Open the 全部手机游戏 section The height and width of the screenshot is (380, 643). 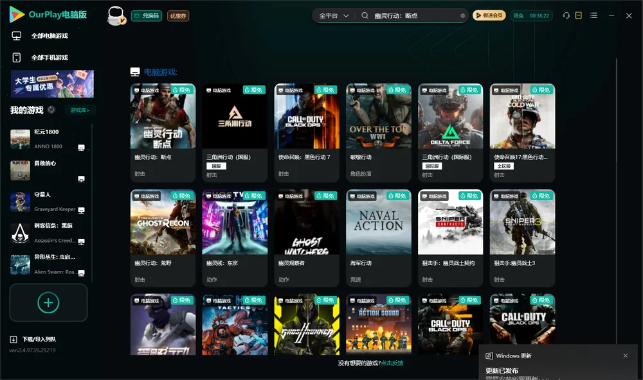click(x=50, y=58)
